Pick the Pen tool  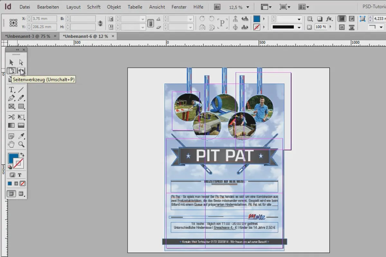click(12, 98)
